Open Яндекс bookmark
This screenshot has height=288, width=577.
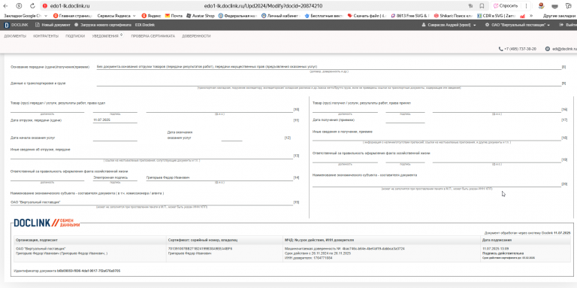[x=151, y=16]
